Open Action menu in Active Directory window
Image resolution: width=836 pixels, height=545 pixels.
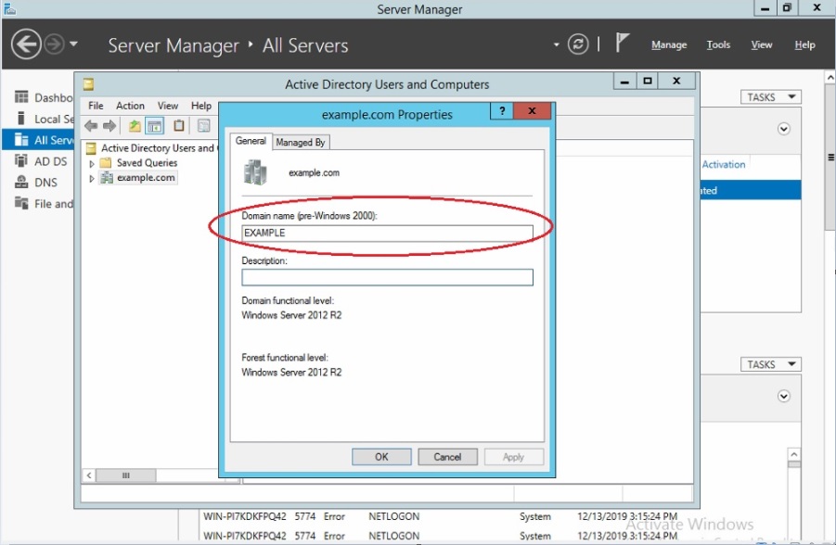coord(130,106)
